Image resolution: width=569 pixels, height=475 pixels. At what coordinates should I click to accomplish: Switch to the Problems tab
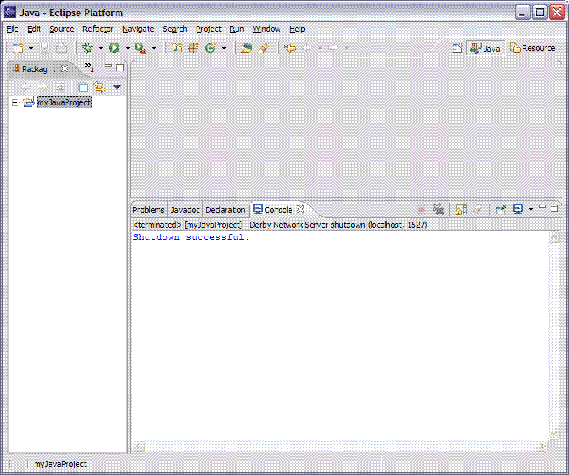149,210
